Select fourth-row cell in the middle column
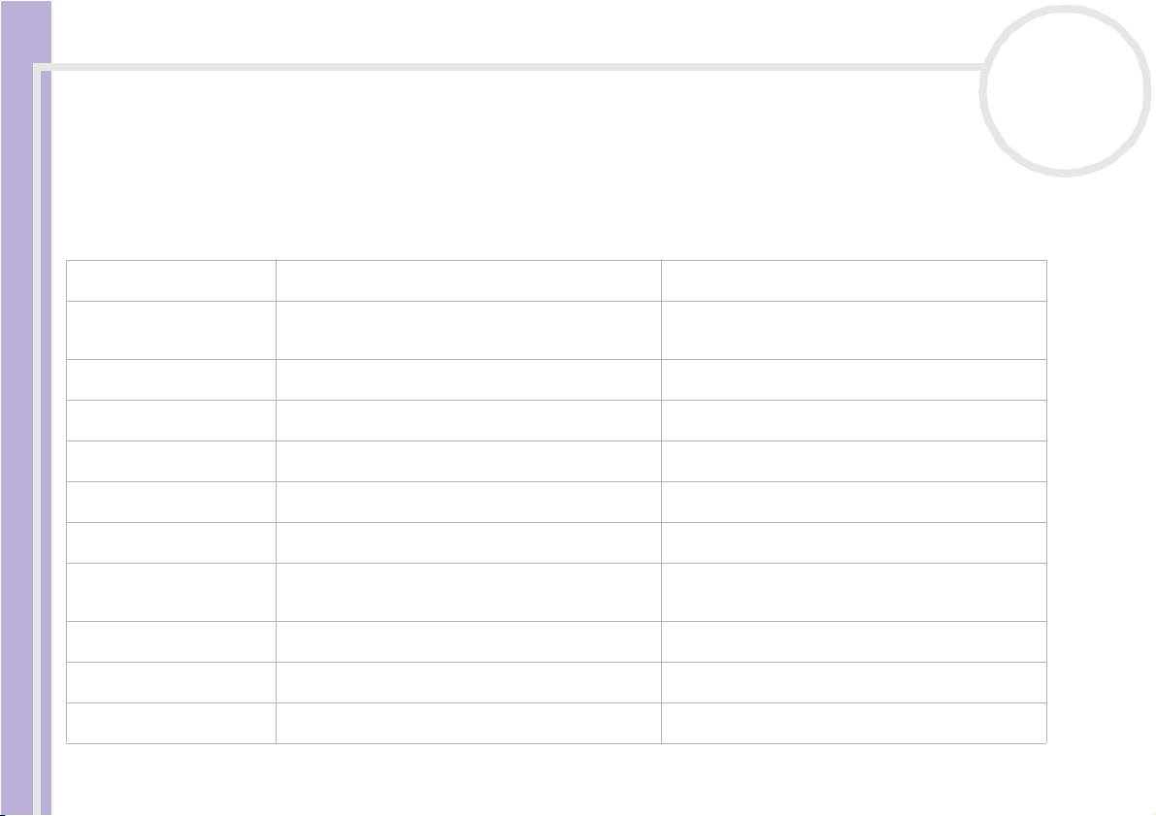This screenshot has width=1156, height=816. (468, 420)
